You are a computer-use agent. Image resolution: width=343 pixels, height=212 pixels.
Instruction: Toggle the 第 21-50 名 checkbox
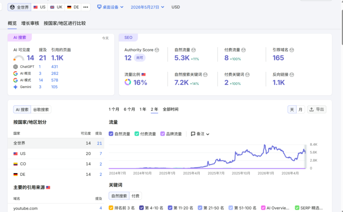click(200, 208)
